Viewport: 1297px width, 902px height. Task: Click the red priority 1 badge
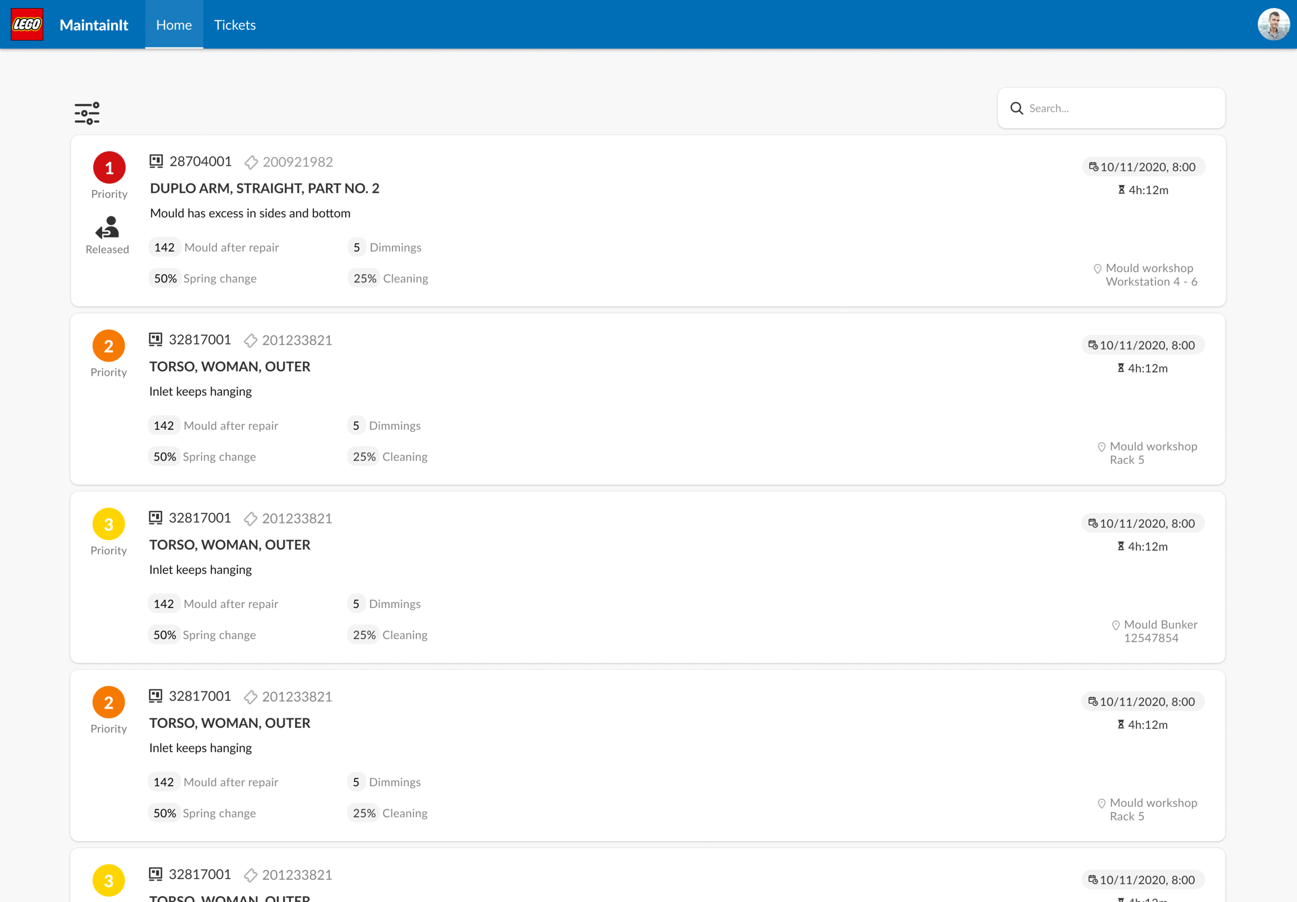[x=109, y=167]
